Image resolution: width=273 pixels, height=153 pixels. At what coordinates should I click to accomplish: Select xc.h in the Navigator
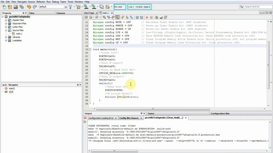(x=11, y=92)
